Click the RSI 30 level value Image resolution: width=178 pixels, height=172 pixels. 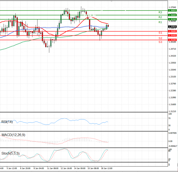click(169, 126)
